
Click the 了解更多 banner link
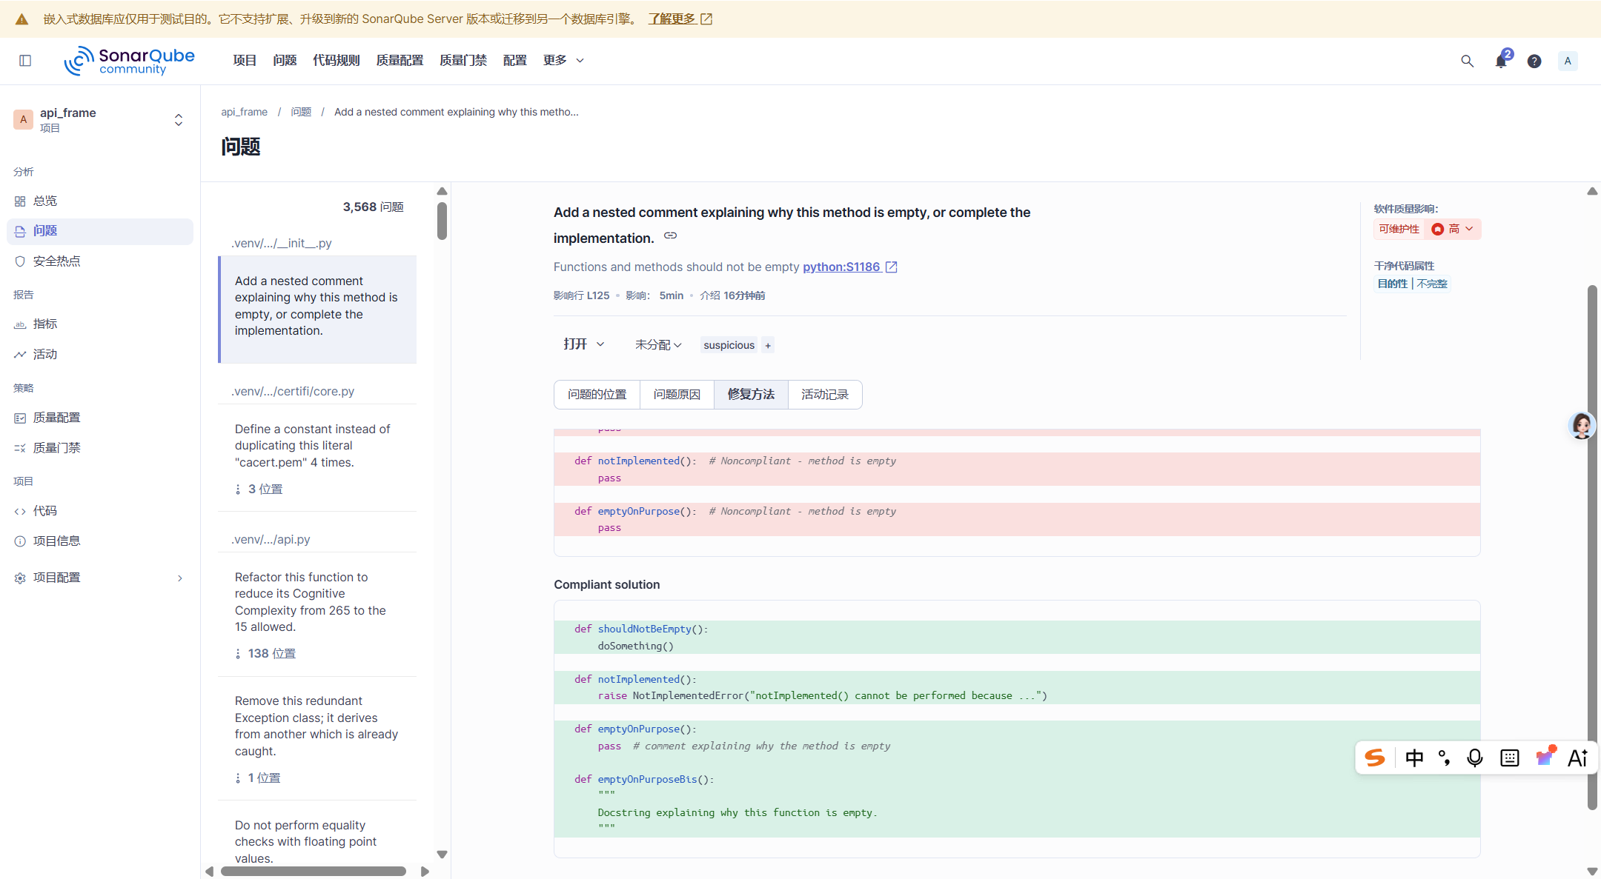(672, 19)
